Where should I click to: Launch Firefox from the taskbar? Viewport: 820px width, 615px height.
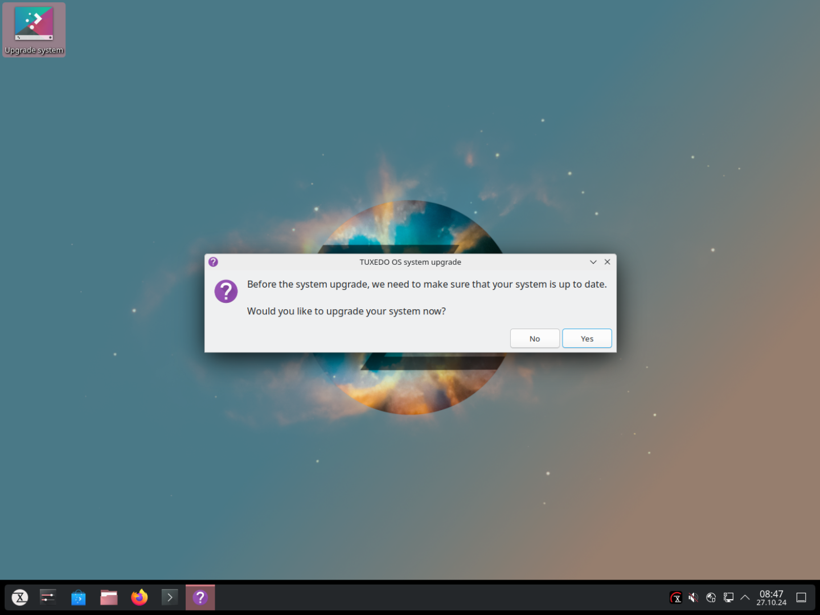coord(140,597)
